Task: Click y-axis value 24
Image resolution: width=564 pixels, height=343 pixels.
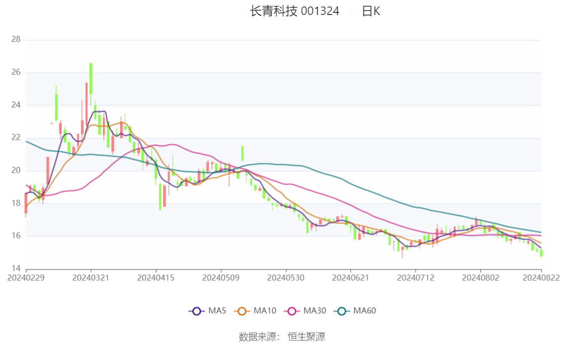Action: click(x=16, y=105)
